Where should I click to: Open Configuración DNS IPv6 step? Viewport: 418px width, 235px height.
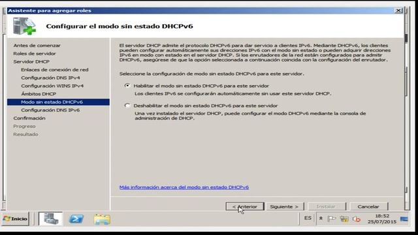tap(50, 110)
